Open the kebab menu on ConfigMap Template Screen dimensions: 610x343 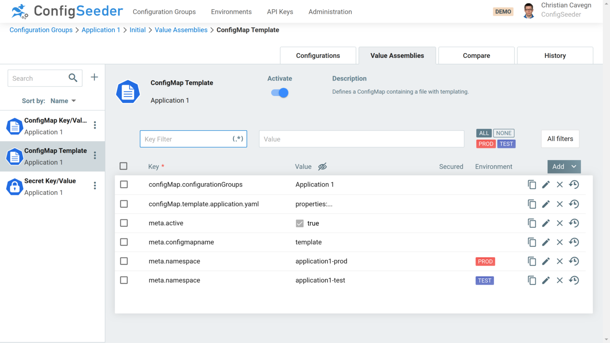95,156
